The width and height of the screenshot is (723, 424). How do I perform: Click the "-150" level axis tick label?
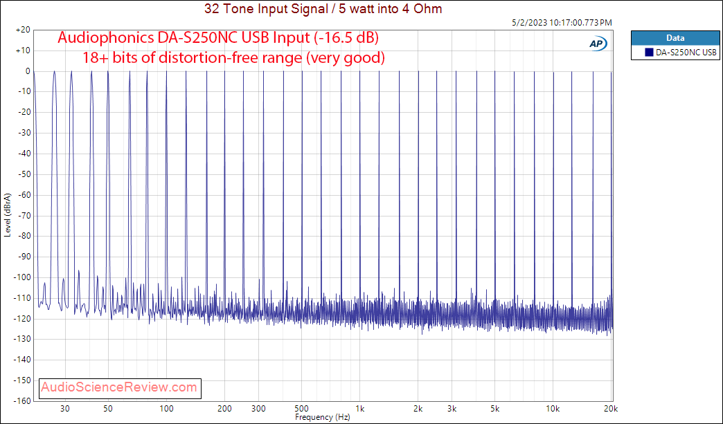click(21, 380)
